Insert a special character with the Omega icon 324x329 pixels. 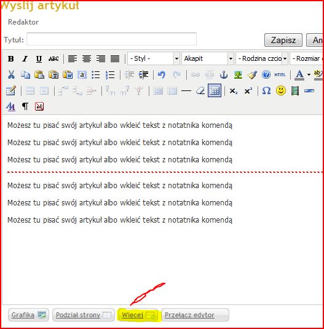coord(266,90)
